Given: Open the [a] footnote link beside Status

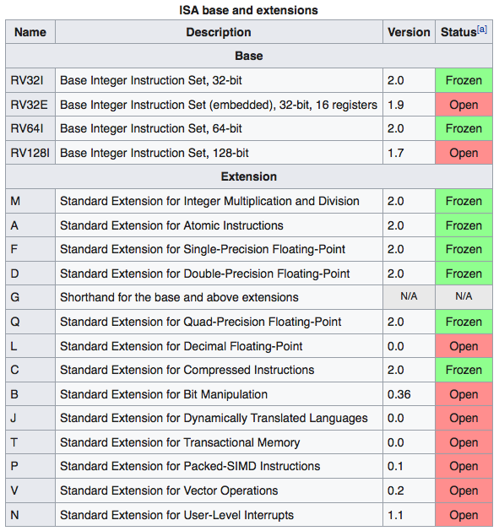Looking at the screenshot, I should click(x=482, y=29).
